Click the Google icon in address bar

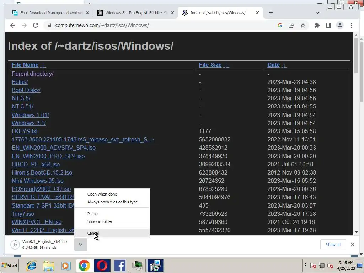(x=280, y=25)
